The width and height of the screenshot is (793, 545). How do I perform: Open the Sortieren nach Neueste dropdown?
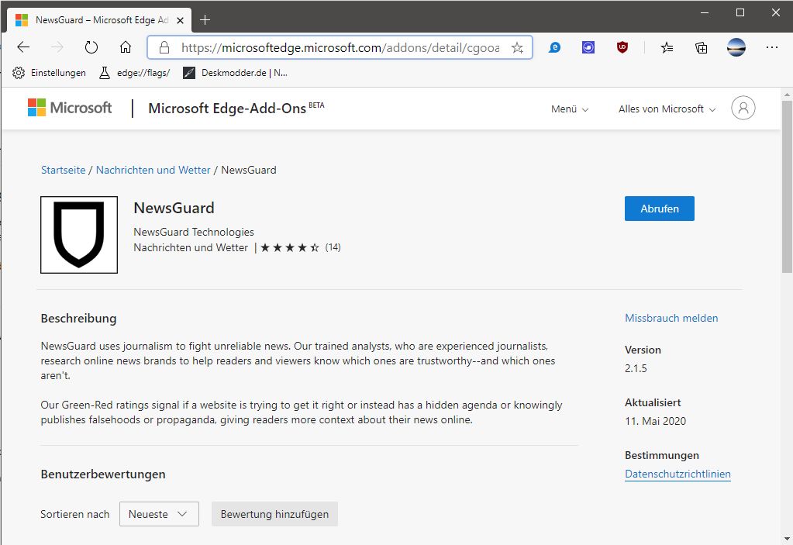tap(159, 514)
